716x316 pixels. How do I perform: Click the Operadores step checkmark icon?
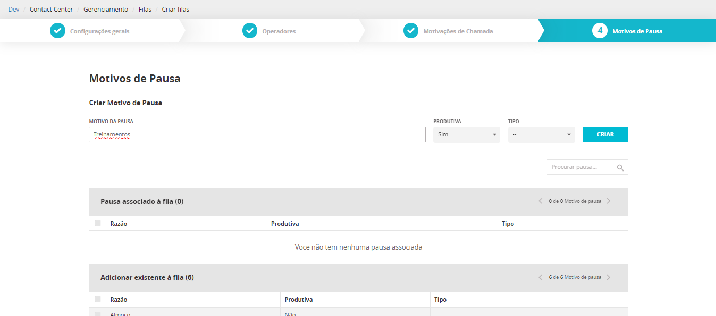pos(250,31)
